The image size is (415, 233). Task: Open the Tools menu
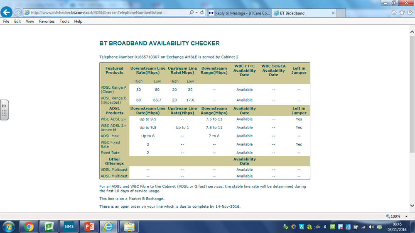(64, 22)
